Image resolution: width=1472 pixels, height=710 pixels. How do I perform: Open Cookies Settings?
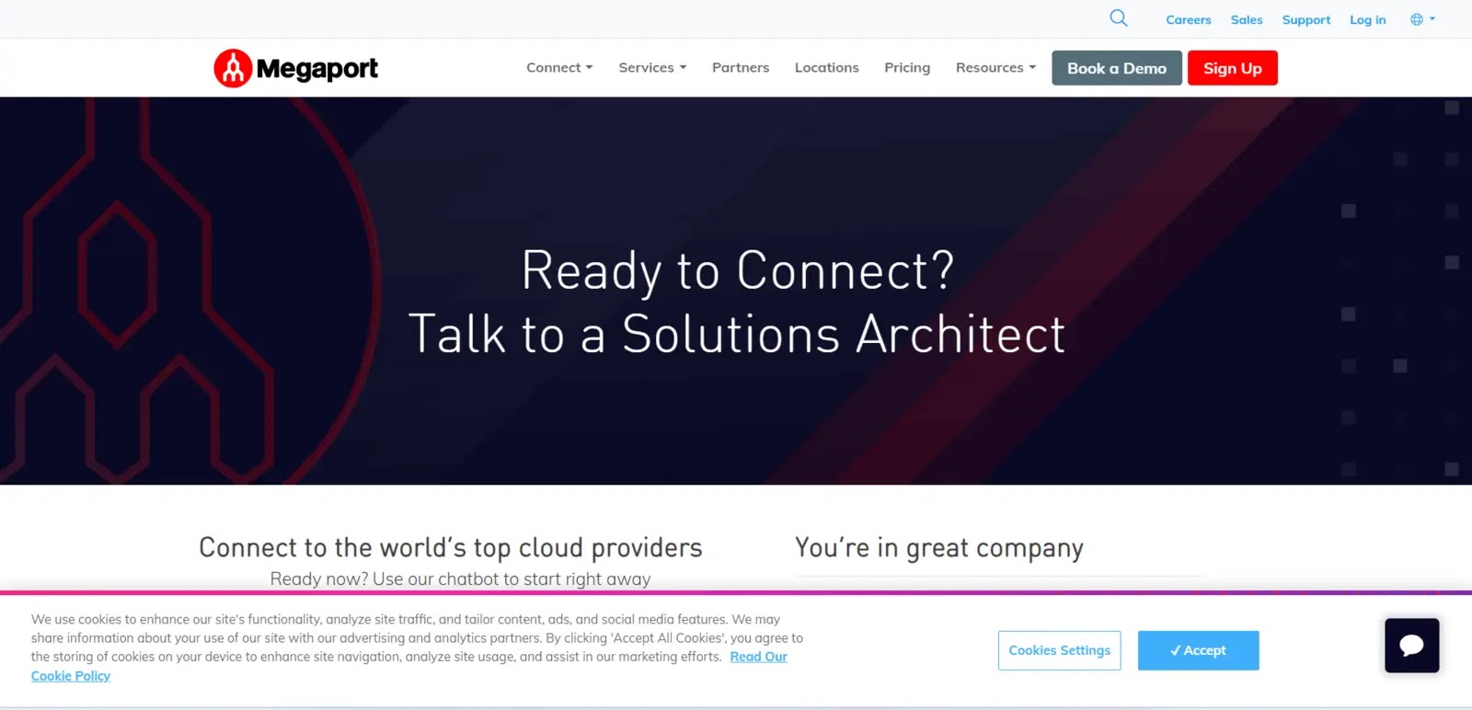(1060, 650)
